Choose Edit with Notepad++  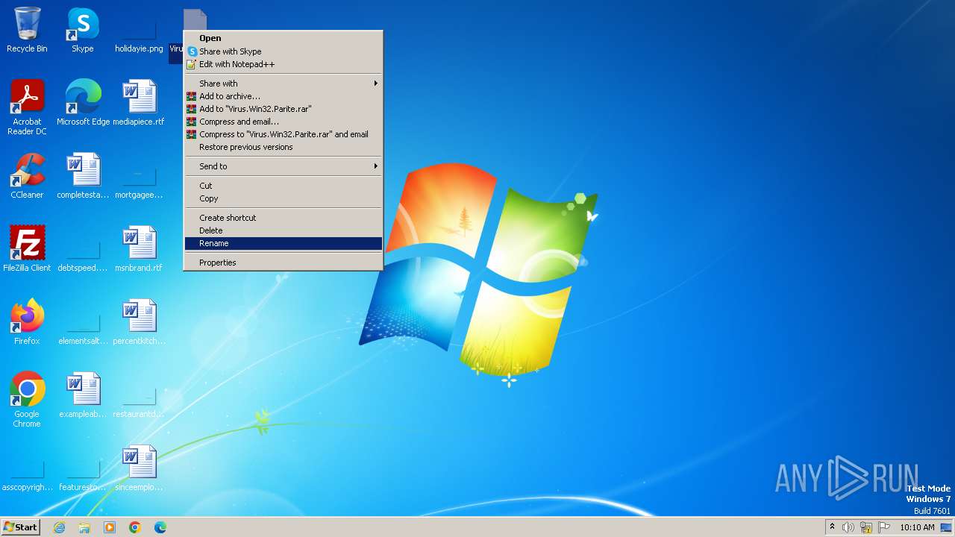click(x=284, y=64)
